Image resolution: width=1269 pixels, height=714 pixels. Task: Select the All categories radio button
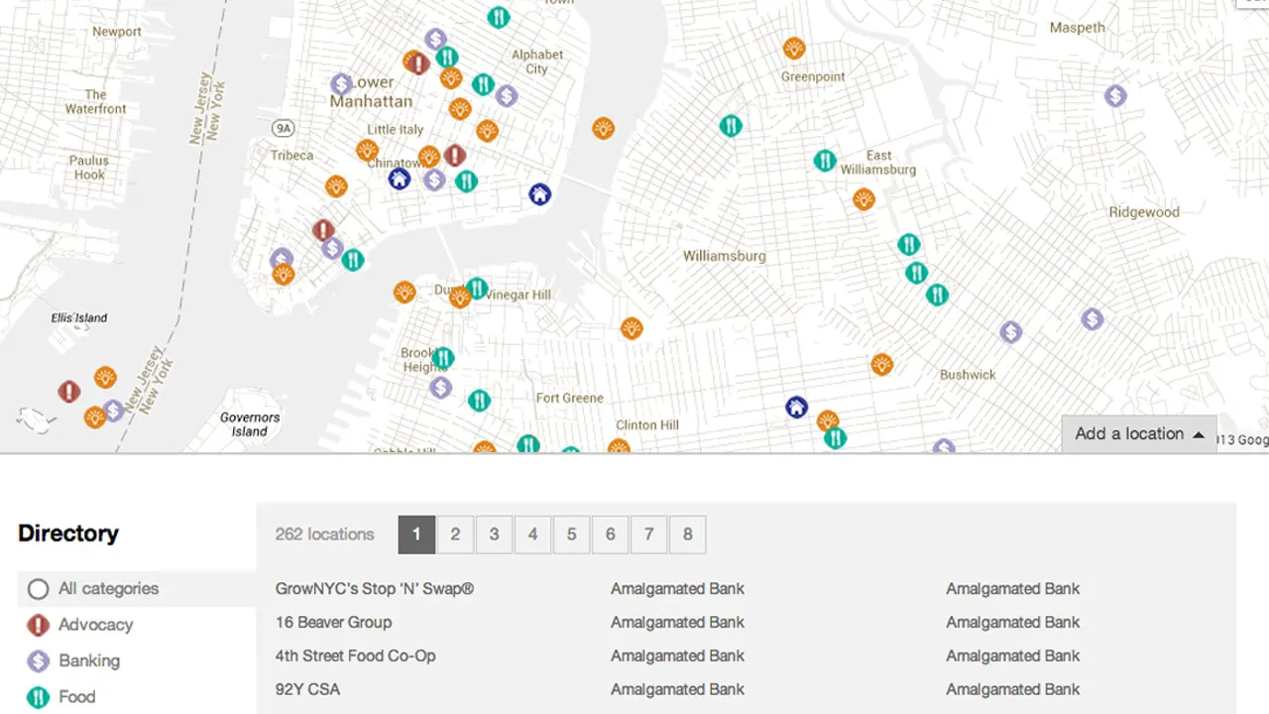click(x=38, y=588)
